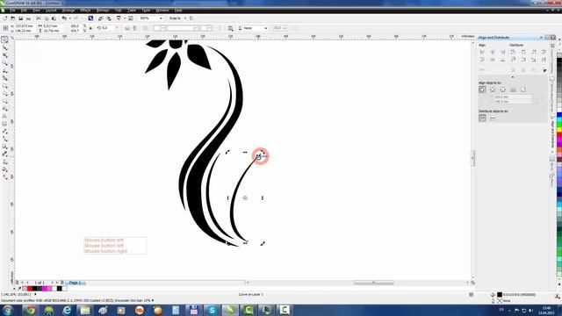562x316 pixels.
Task: Collapse the align options expander arrow
Action: [513, 77]
